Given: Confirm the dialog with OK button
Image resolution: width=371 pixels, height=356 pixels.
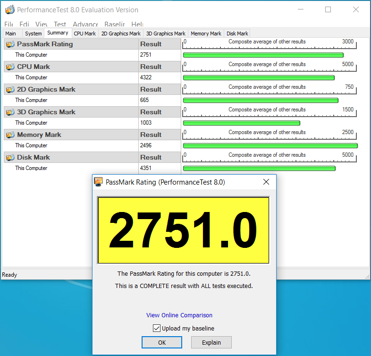Looking at the screenshot, I should (162, 342).
